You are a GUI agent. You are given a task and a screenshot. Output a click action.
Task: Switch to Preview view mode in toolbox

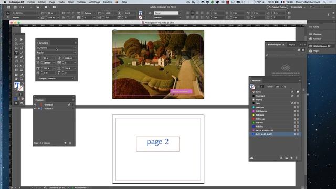point(22,103)
